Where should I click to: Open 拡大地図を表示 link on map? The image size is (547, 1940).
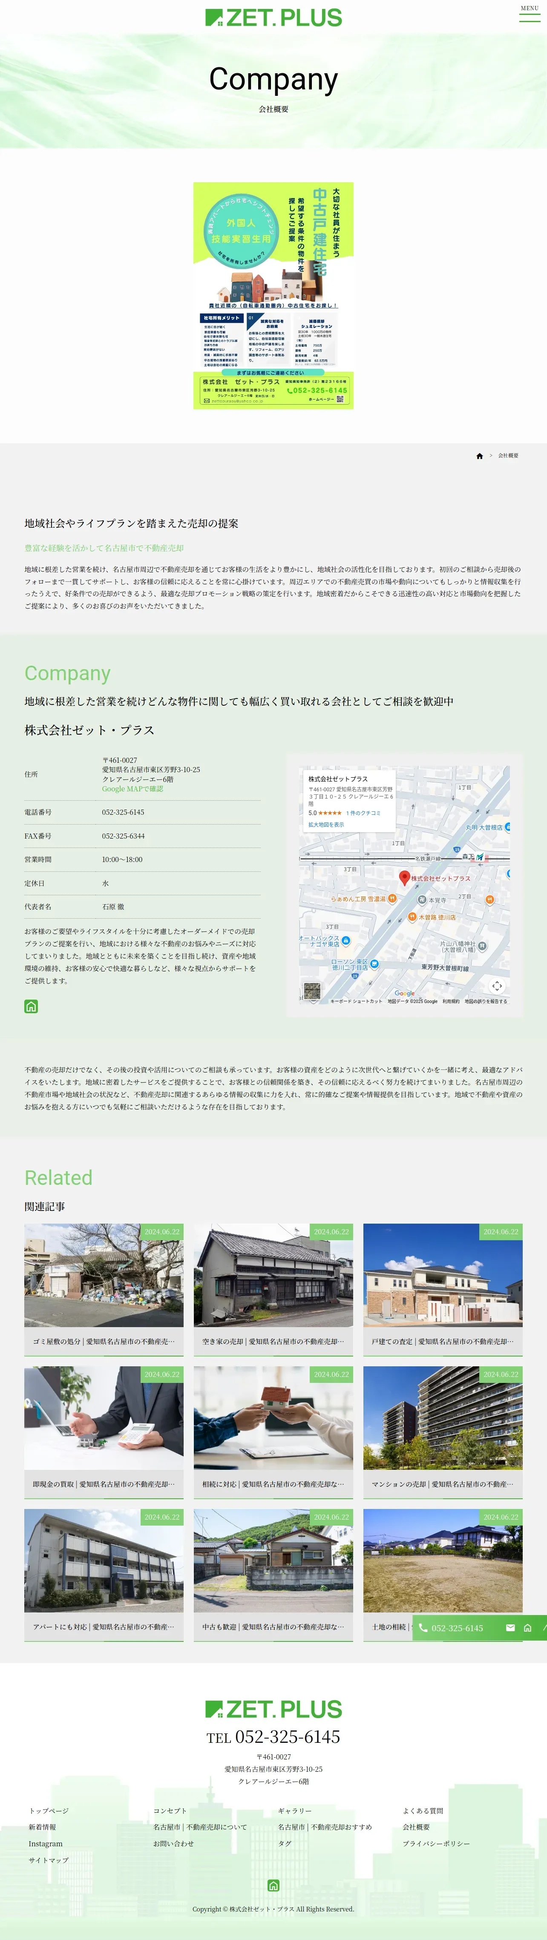[x=326, y=825]
